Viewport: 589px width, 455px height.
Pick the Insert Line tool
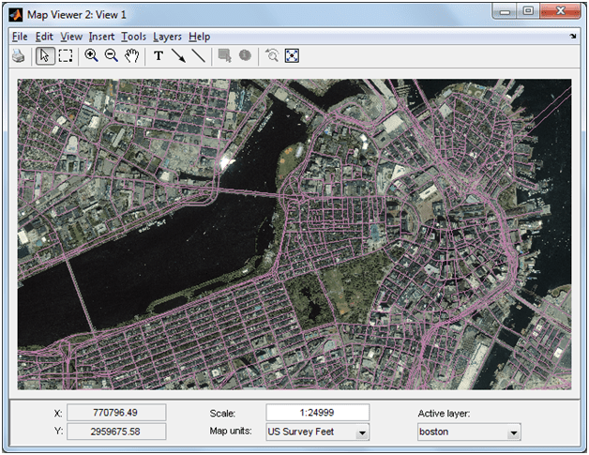pyautogui.click(x=198, y=56)
